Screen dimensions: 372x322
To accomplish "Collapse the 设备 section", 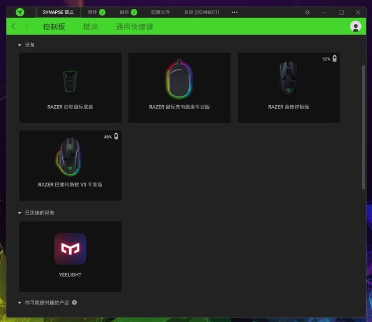I will pos(19,45).
